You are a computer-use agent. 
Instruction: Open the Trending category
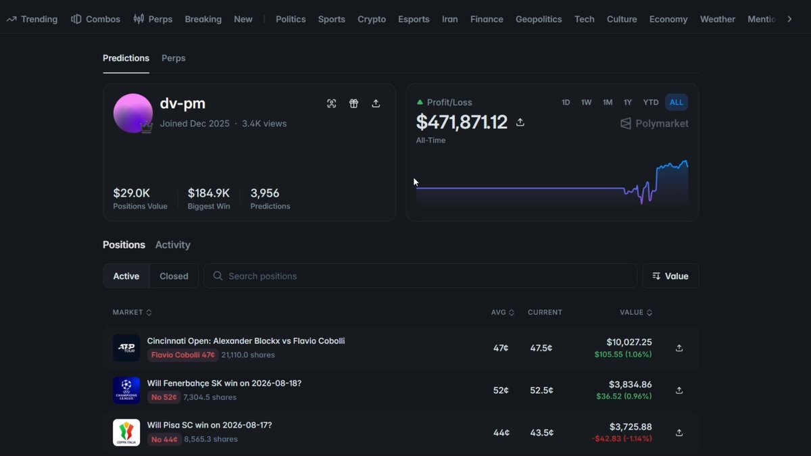coord(32,19)
